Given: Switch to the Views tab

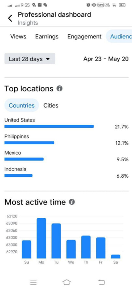Looking at the screenshot, I should 18,36.
